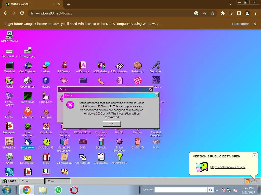This screenshot has width=261, height=195.
Task: Open Chrome extensions puzzle menu
Action: [x=223, y=13]
